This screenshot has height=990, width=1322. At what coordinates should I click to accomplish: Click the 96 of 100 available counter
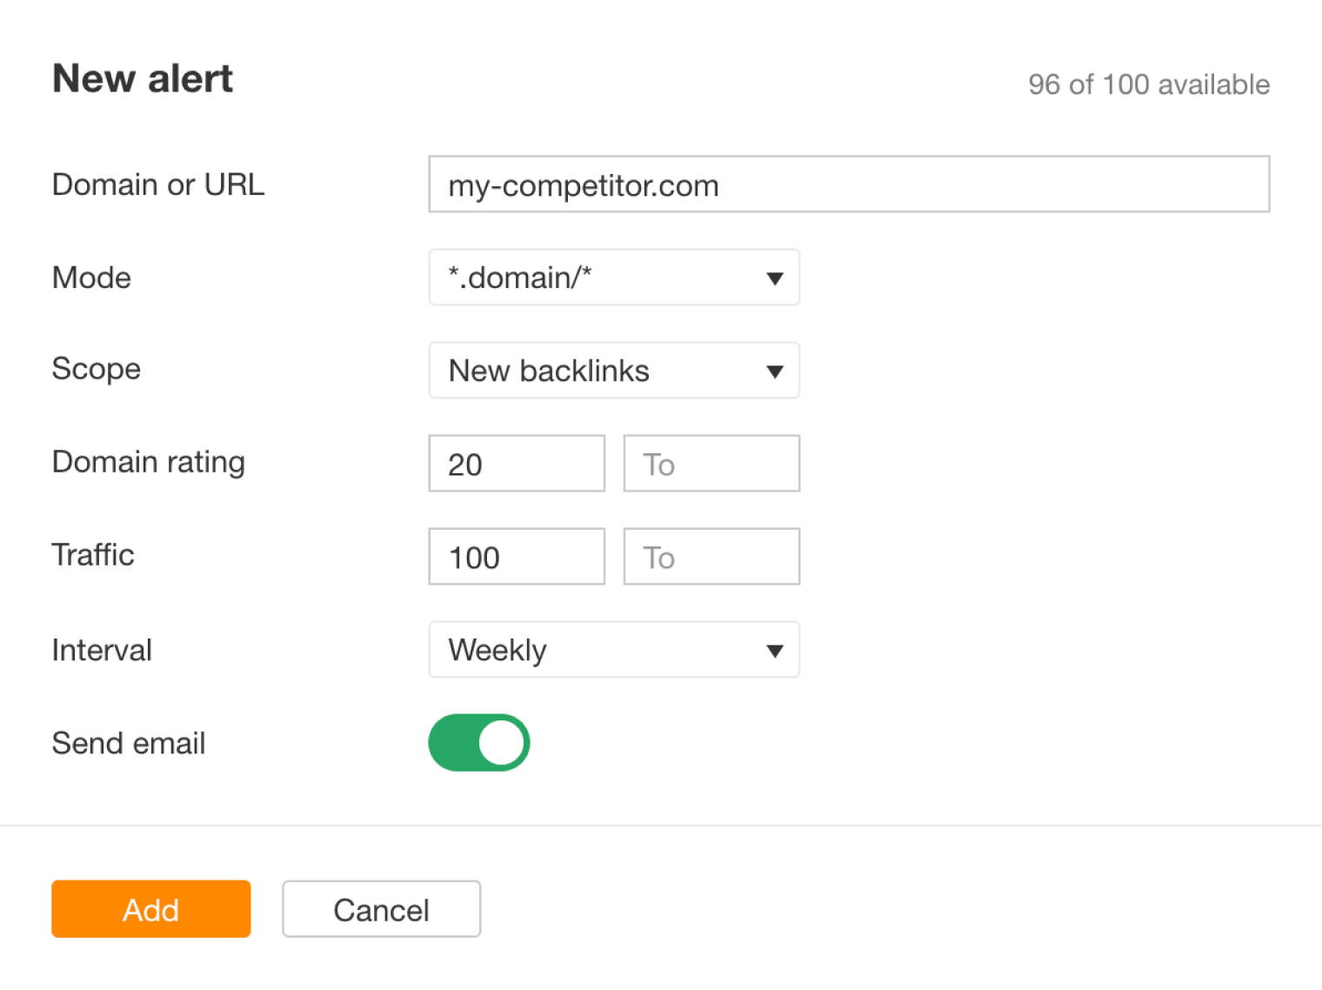tap(1149, 84)
